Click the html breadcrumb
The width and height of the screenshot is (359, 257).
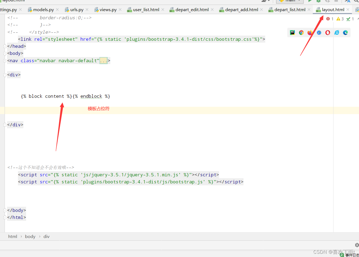(13, 236)
